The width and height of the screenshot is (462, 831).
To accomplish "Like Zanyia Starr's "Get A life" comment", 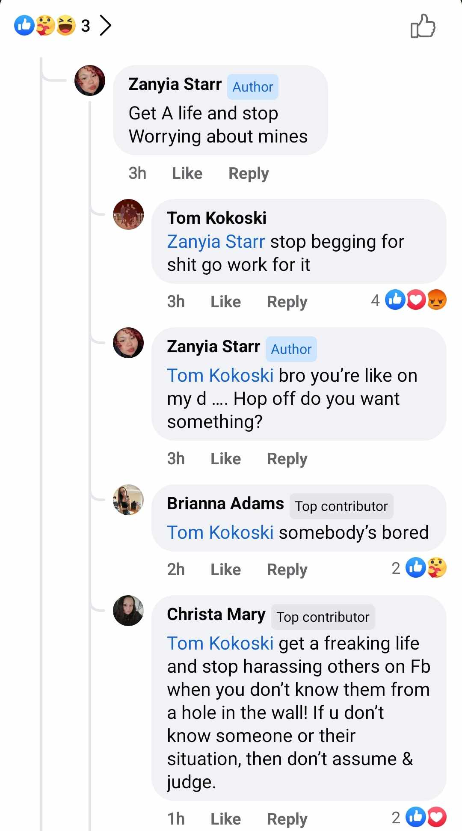I will [187, 173].
